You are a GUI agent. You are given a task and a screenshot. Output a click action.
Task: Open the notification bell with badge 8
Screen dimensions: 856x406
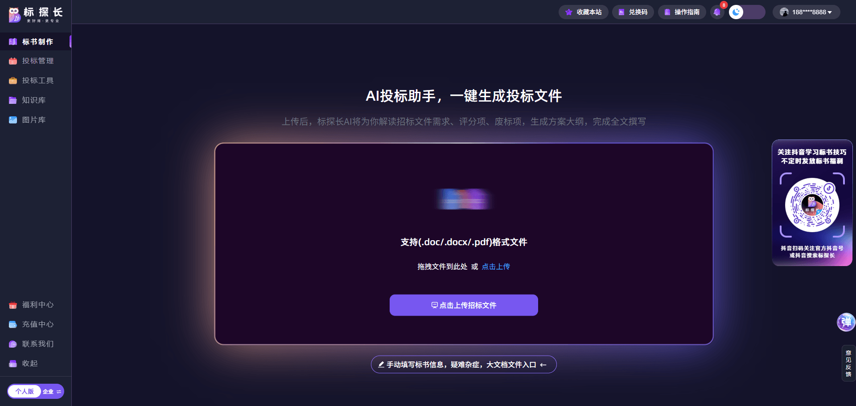coord(718,12)
